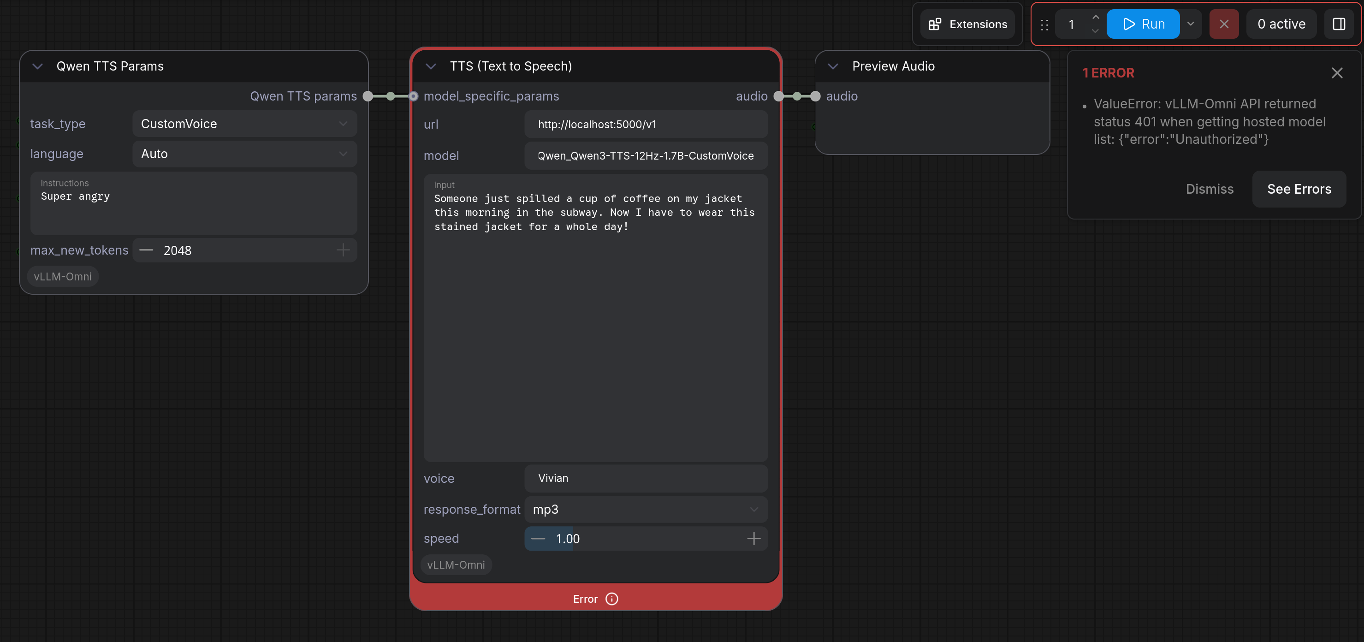Click the Error info icon
The width and height of the screenshot is (1364, 642).
611,599
